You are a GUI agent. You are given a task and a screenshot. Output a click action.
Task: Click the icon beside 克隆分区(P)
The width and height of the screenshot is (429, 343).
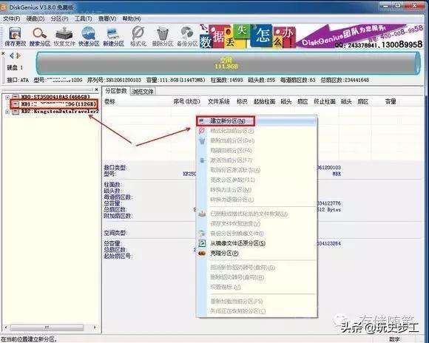202,254
